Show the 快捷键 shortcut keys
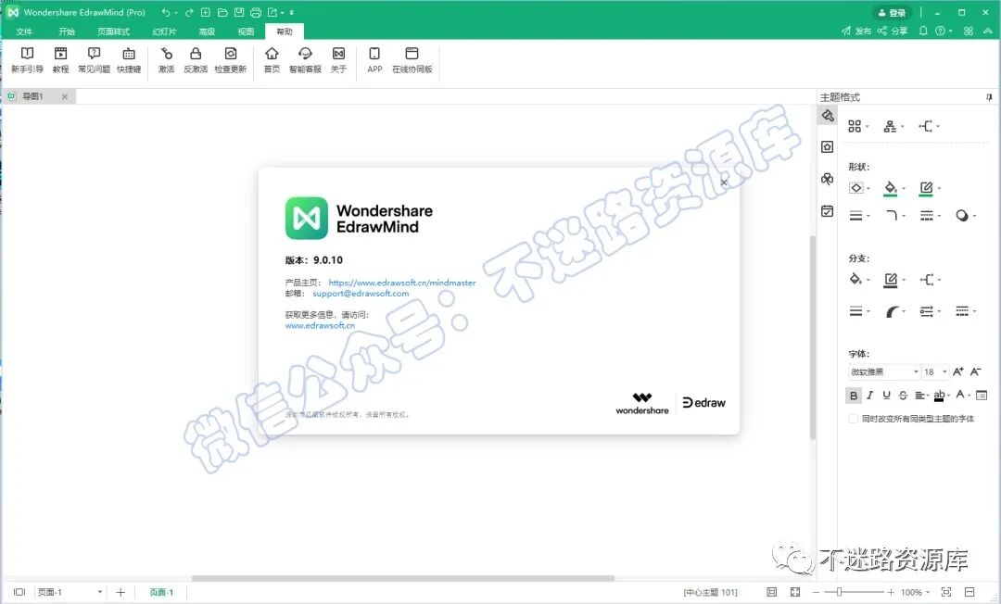The image size is (1001, 604). click(128, 60)
